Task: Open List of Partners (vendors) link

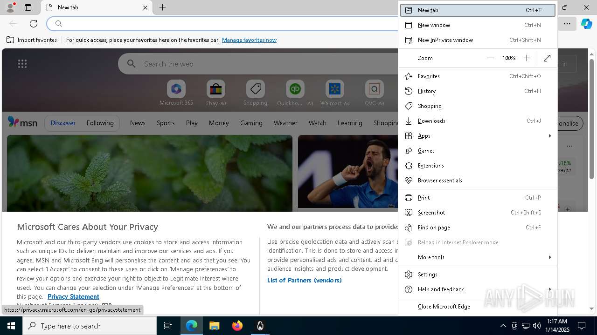Action: [305, 280]
